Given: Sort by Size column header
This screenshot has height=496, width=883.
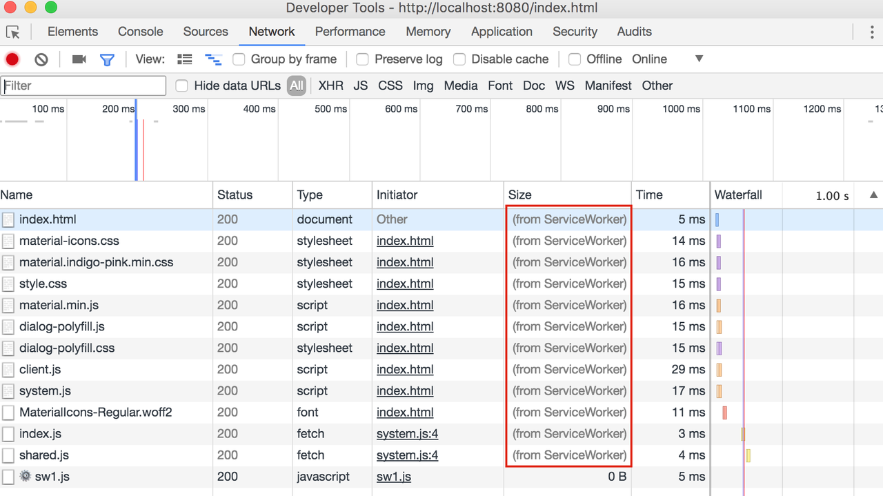Looking at the screenshot, I should pos(568,195).
